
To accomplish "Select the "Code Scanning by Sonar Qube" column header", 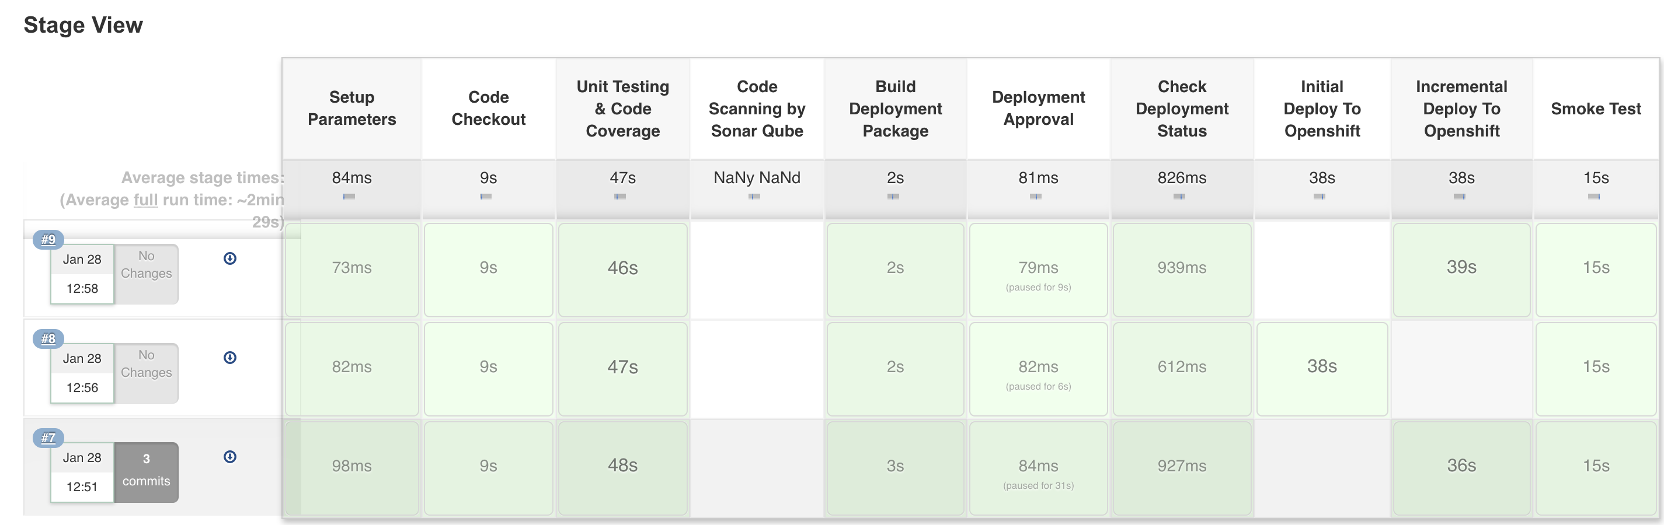I will pos(756,108).
